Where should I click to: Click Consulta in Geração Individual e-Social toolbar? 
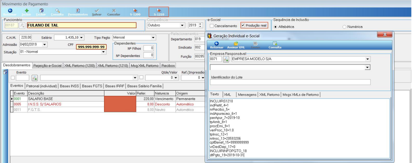click(275, 44)
